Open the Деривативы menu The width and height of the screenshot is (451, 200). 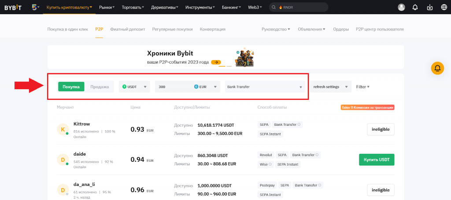165,7
